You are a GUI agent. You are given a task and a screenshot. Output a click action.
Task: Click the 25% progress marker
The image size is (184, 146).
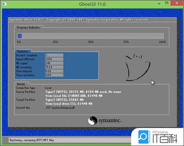point(55,42)
